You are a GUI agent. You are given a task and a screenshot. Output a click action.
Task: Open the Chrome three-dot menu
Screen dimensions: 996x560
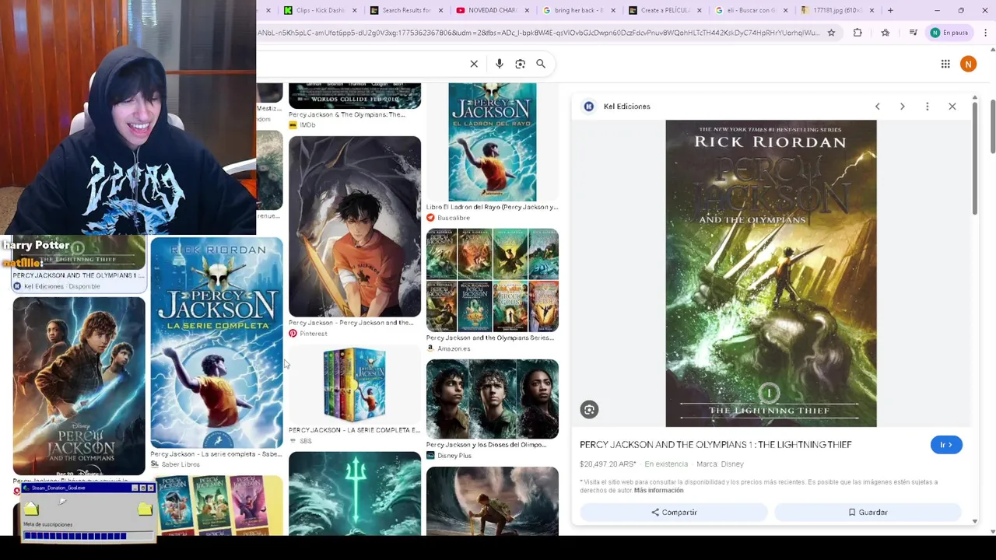click(986, 33)
